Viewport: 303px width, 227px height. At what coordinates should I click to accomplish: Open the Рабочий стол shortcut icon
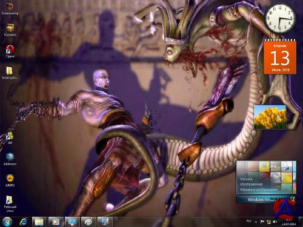[10, 203]
